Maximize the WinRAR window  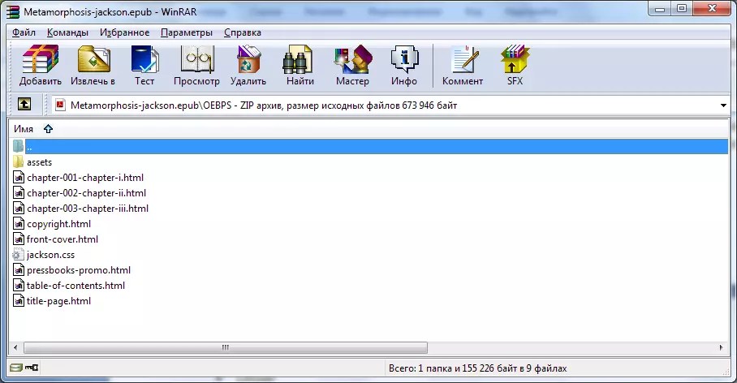pos(682,9)
